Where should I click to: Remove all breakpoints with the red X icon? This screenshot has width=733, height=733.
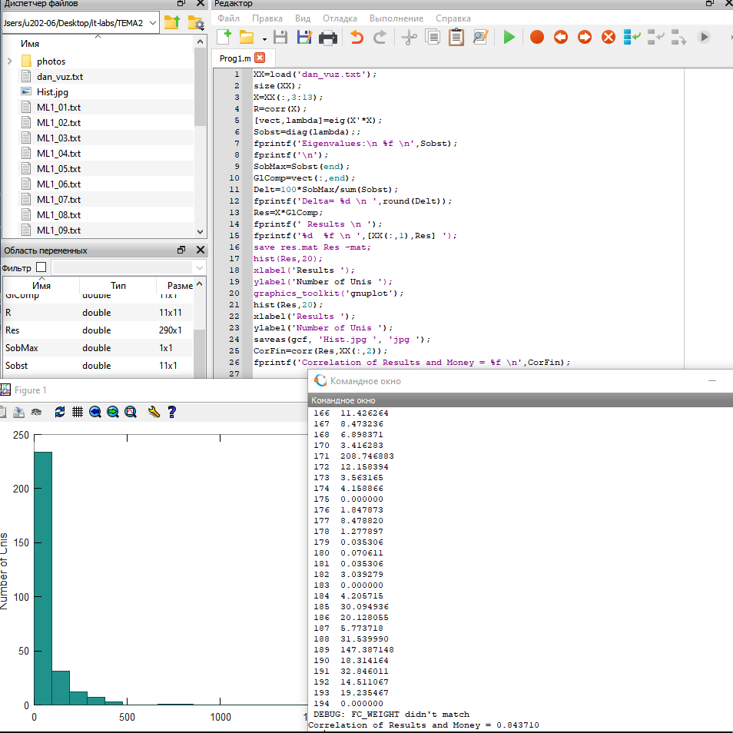click(608, 37)
